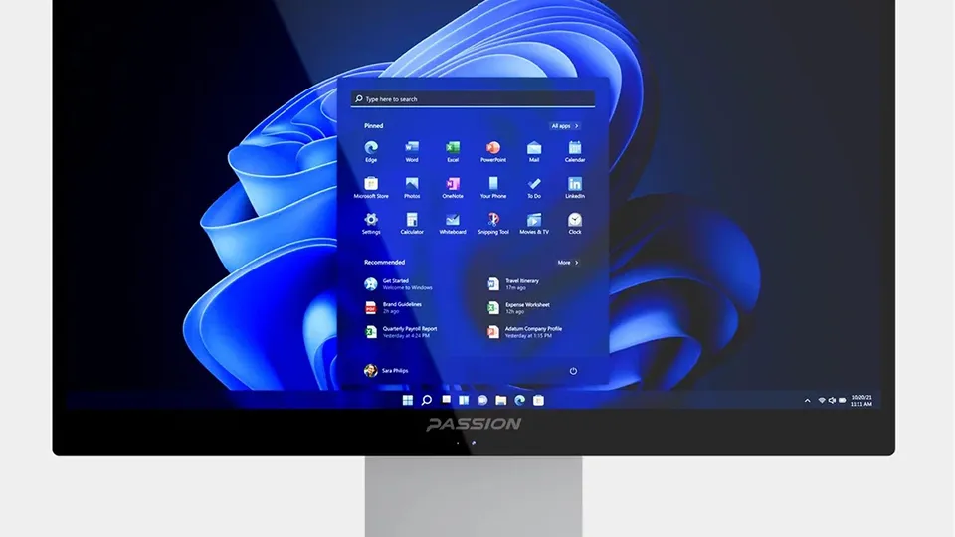Open Quarterly Payroll Report file
The width and height of the screenshot is (955, 537).
point(401,332)
